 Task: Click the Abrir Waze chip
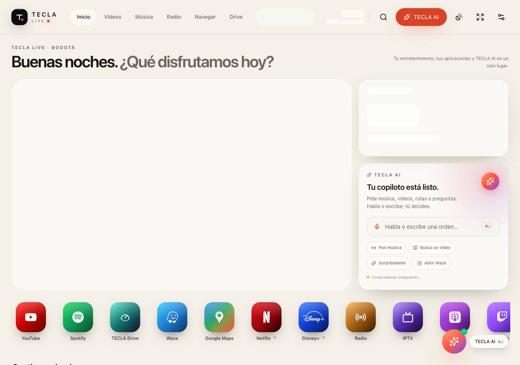click(431, 263)
